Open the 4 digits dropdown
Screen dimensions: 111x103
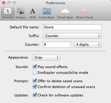click(x=87, y=45)
